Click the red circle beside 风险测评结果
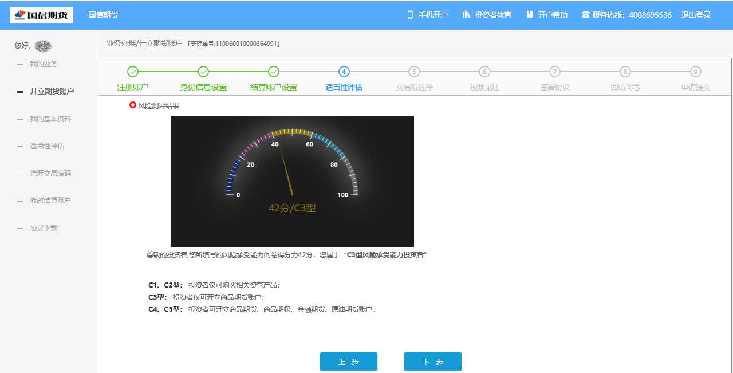 click(x=133, y=105)
